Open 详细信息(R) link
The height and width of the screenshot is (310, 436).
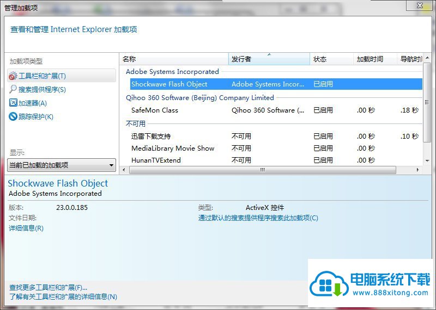26,228
